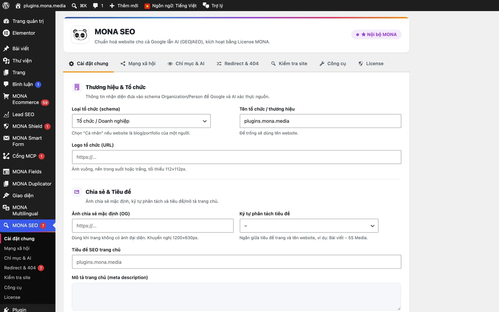Open the Loại tổ chức schema dropdown
Image resolution: width=499 pixels, height=312 pixels.
coord(141,121)
